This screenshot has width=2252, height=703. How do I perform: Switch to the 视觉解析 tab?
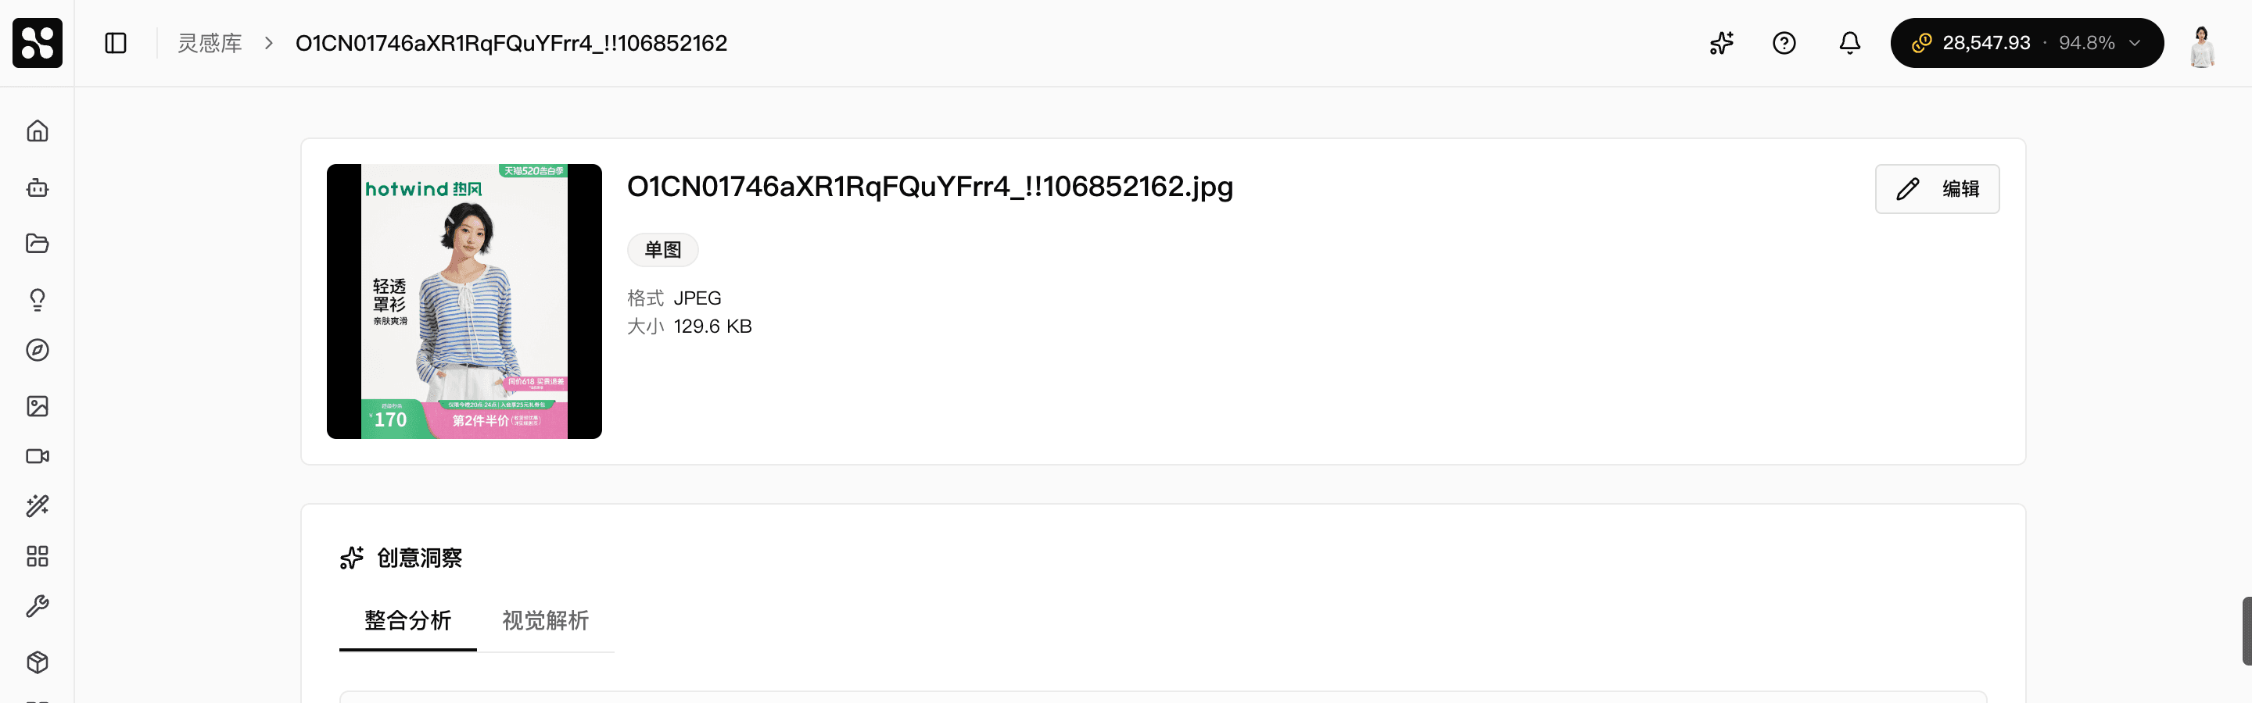[546, 620]
